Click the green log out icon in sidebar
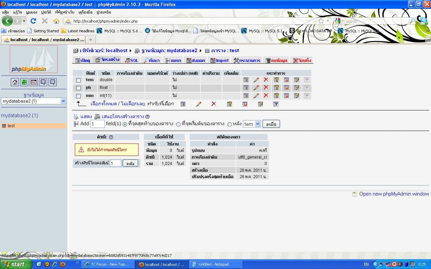The image size is (431, 269). 24,82
